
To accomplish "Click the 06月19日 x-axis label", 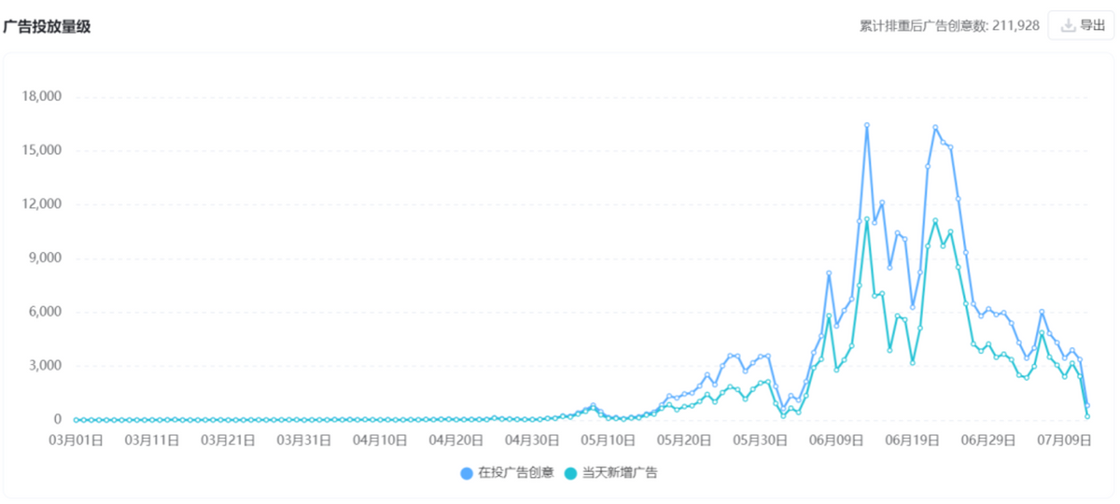I will pos(912,440).
